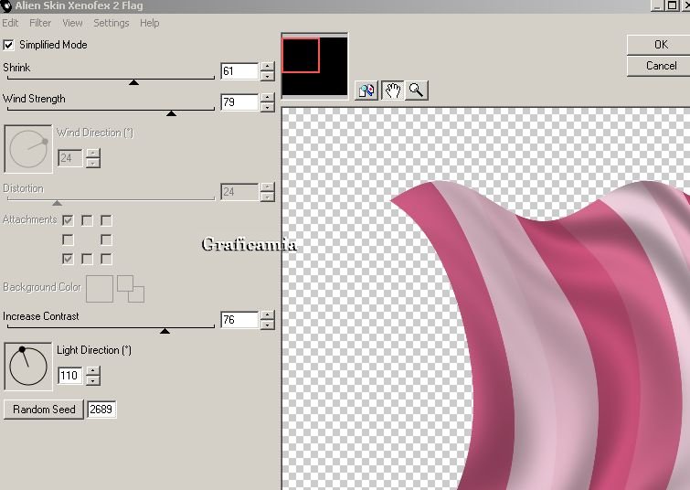The width and height of the screenshot is (690, 490).
Task: Click the overlapping squares background color icon
Action: pyautogui.click(x=131, y=289)
